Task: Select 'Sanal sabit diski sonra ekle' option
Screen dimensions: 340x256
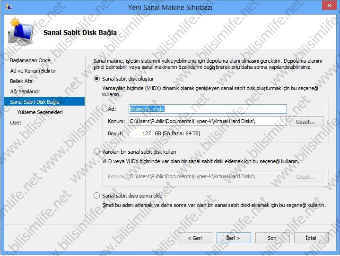Action: tap(97, 195)
